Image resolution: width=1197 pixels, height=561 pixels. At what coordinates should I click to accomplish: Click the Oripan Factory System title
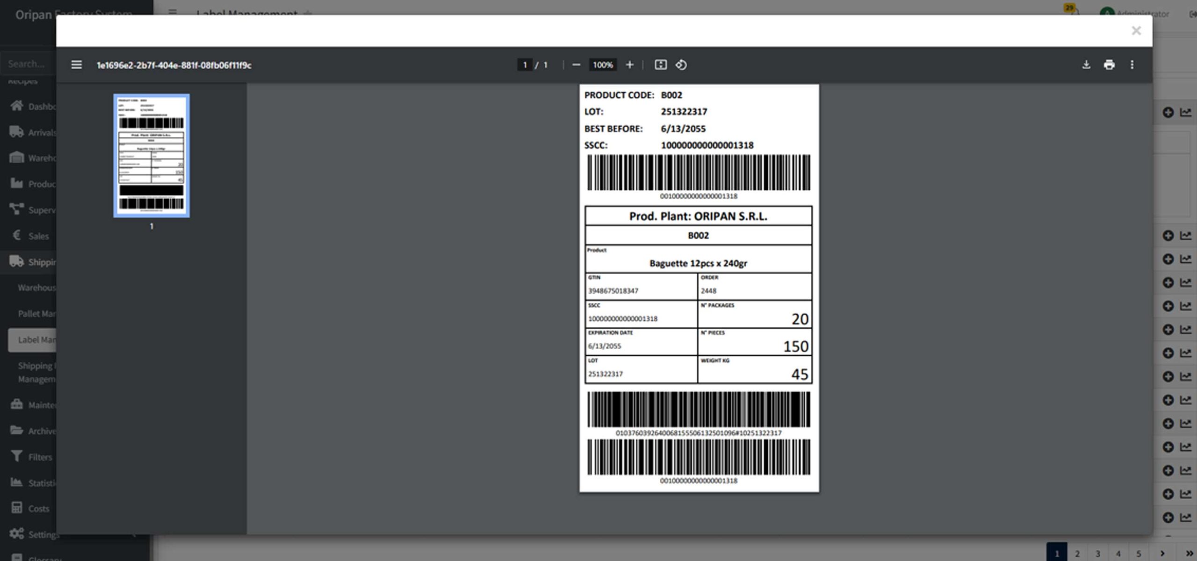tap(73, 14)
